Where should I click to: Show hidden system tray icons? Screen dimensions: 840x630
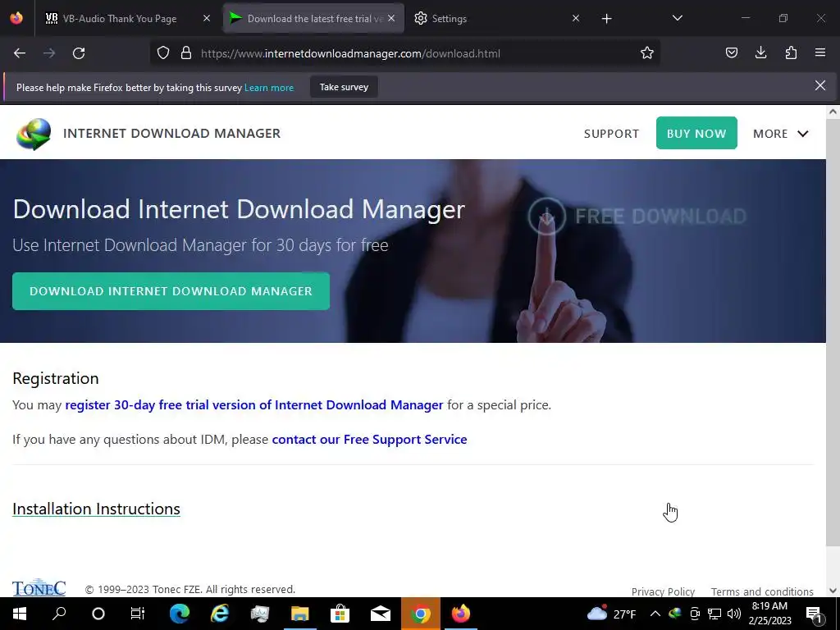[655, 614]
